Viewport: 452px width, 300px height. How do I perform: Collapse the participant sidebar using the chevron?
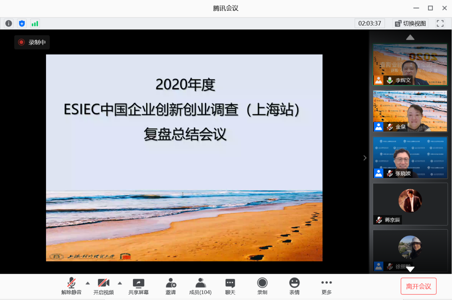[x=365, y=158]
